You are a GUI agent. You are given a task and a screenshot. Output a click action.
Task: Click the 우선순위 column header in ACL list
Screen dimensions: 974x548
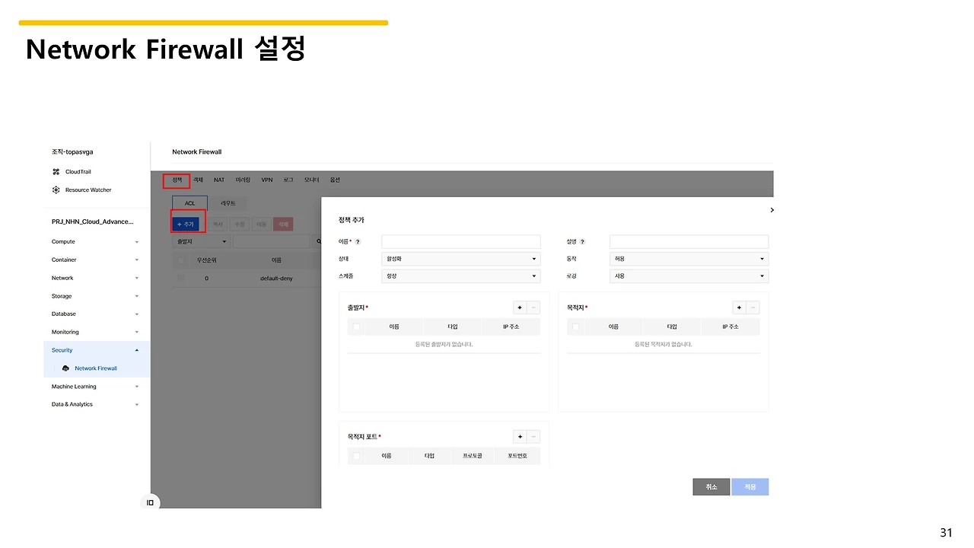pos(208,260)
